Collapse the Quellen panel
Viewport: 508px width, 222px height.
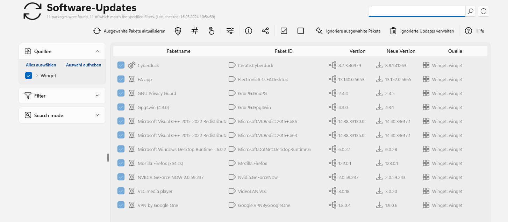pyautogui.click(x=97, y=51)
